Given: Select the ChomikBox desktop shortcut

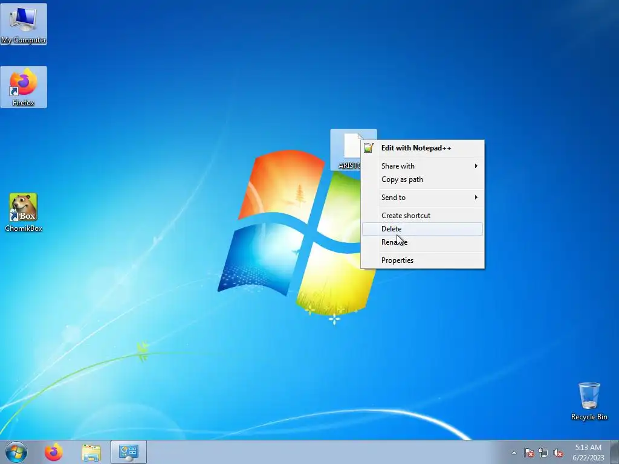Looking at the screenshot, I should (24, 213).
